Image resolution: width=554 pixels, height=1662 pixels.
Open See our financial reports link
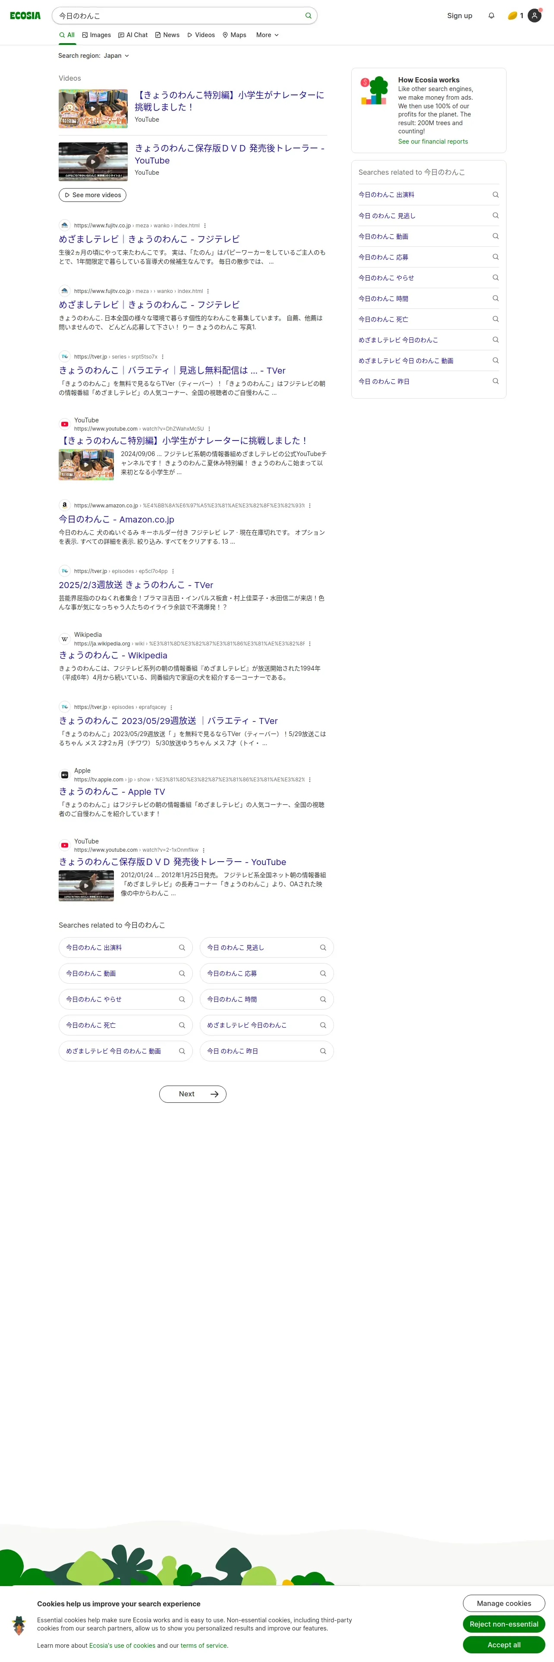(433, 142)
